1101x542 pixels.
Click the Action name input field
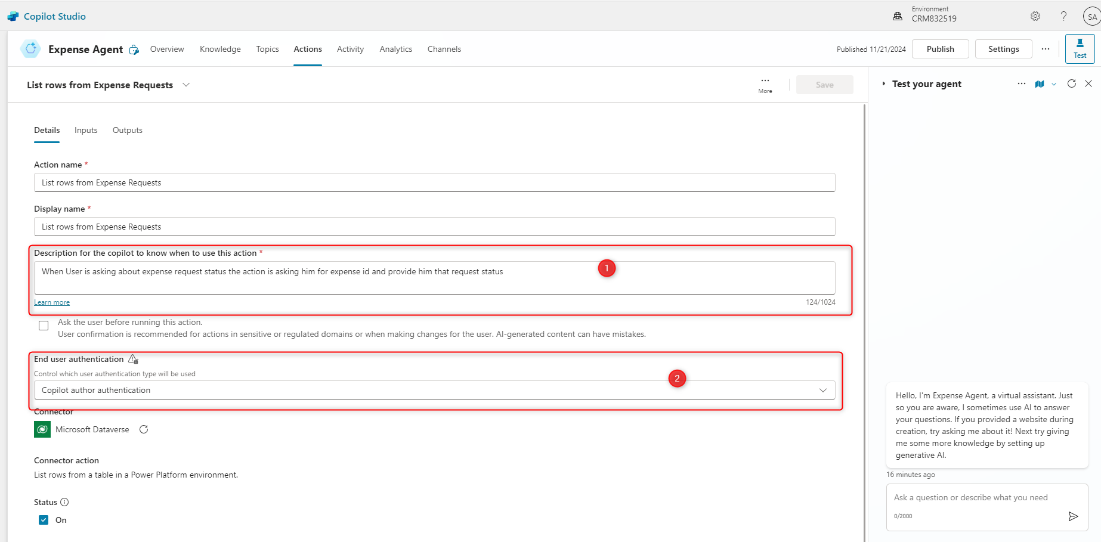click(434, 182)
